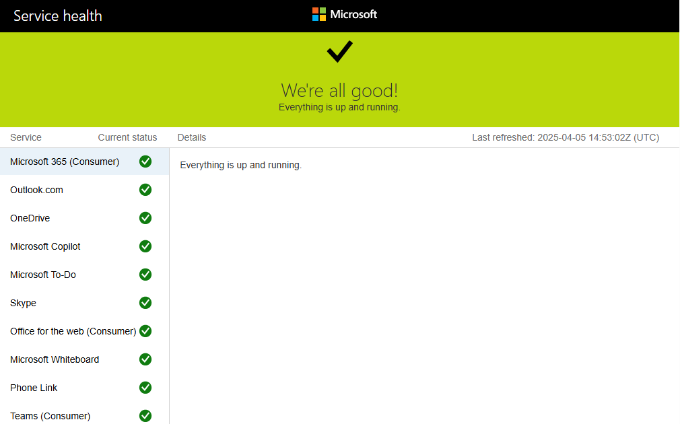Click the Details column header
680x424 pixels.
[192, 137]
